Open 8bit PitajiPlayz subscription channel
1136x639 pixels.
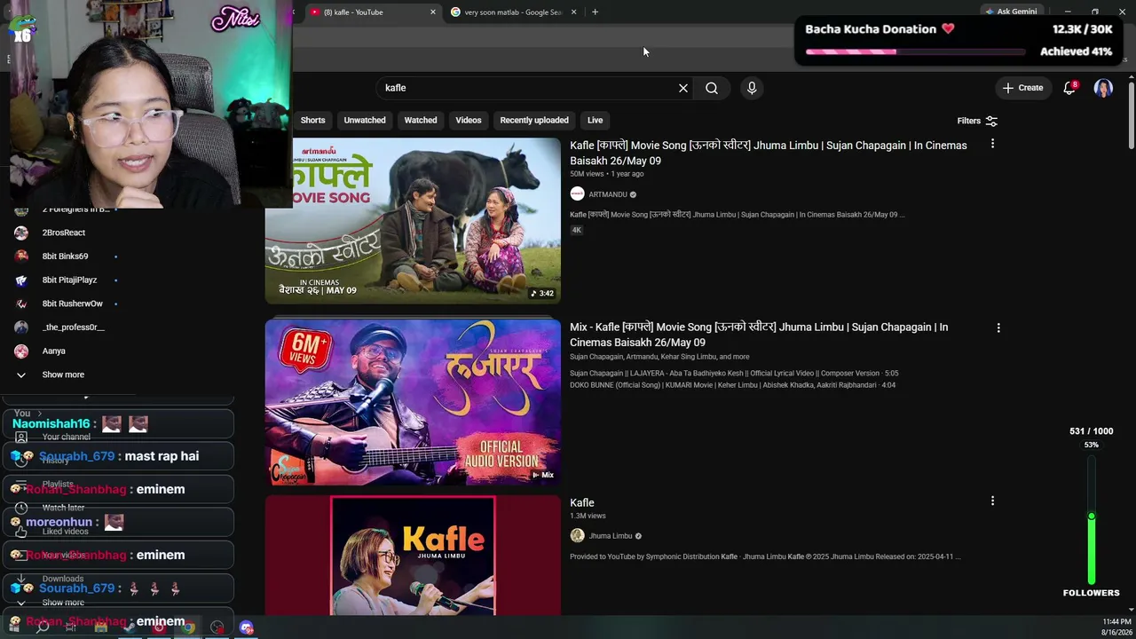(x=69, y=280)
